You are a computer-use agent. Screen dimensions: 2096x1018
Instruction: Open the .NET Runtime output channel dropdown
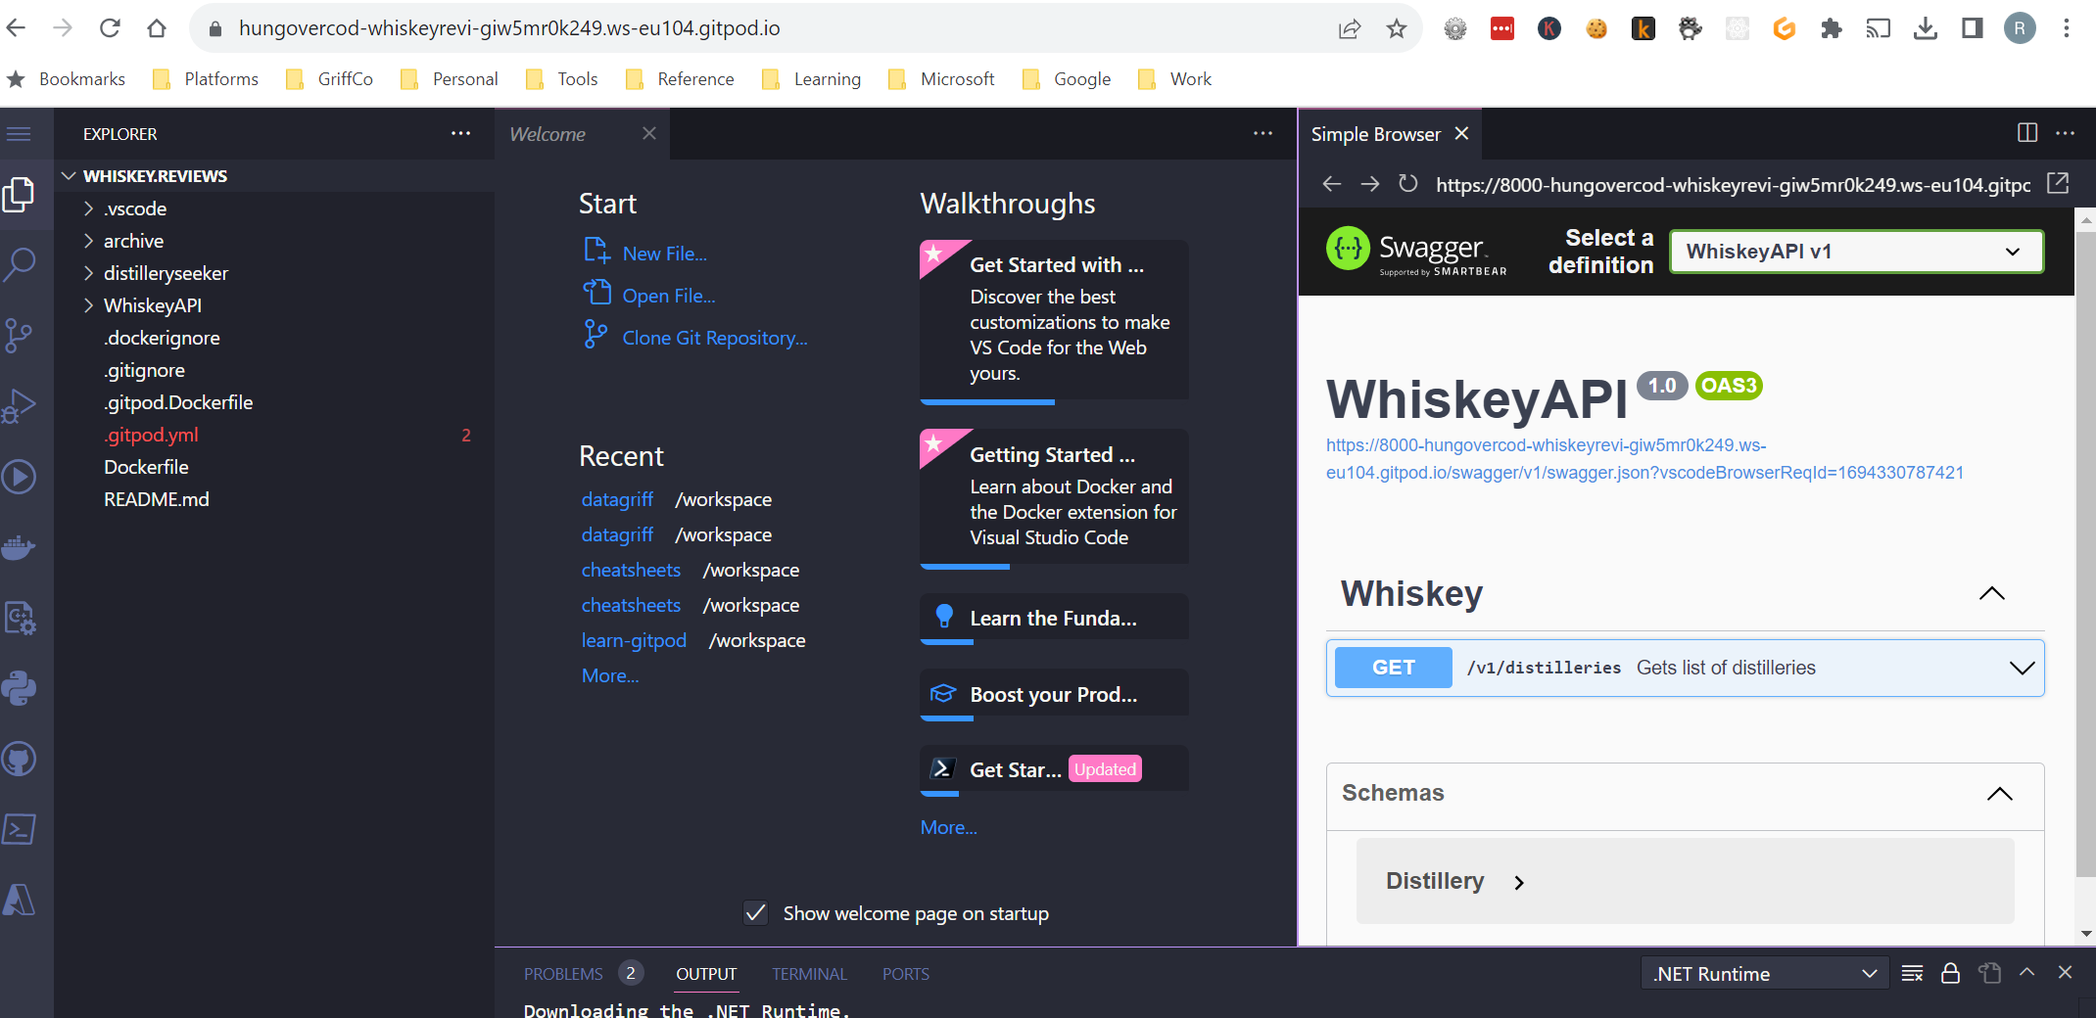[x=1765, y=974]
